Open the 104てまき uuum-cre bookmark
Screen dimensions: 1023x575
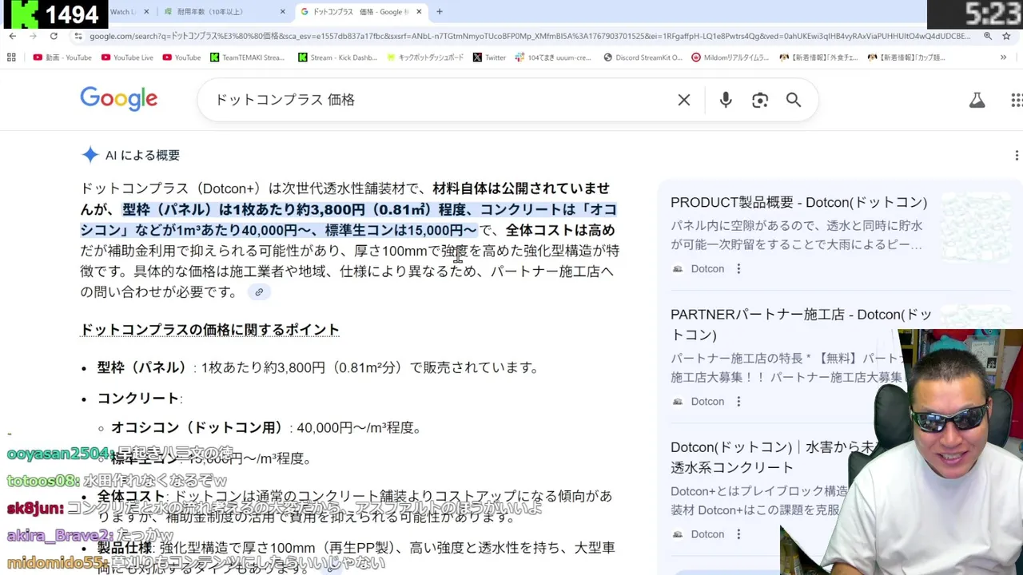tap(555, 57)
